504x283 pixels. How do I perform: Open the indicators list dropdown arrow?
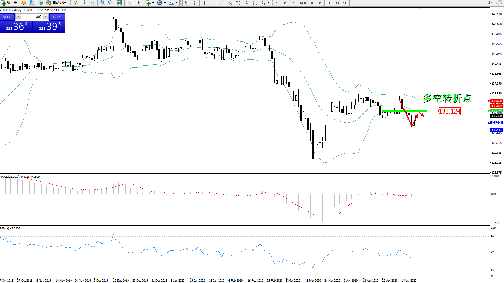pos(153,3)
